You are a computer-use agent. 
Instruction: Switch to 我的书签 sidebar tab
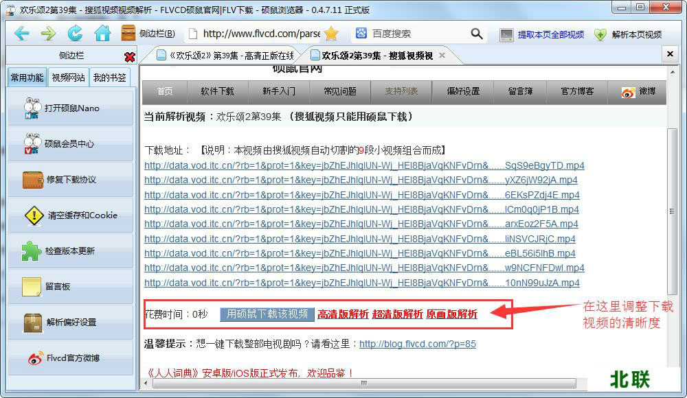coord(109,78)
